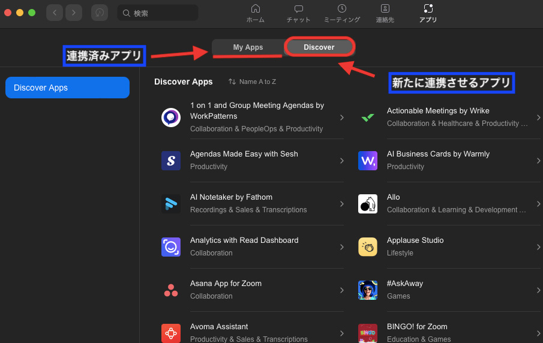Open the Allo app title
Image resolution: width=543 pixels, height=343 pixels.
pos(394,197)
